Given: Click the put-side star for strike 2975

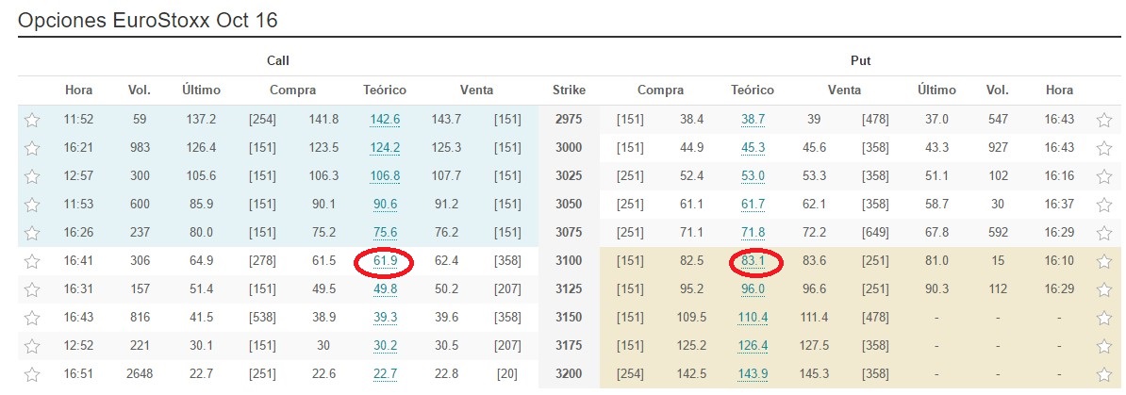Looking at the screenshot, I should 1103,120.
